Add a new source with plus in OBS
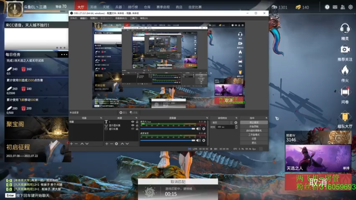The height and width of the screenshot is (200, 356). tap(106, 144)
